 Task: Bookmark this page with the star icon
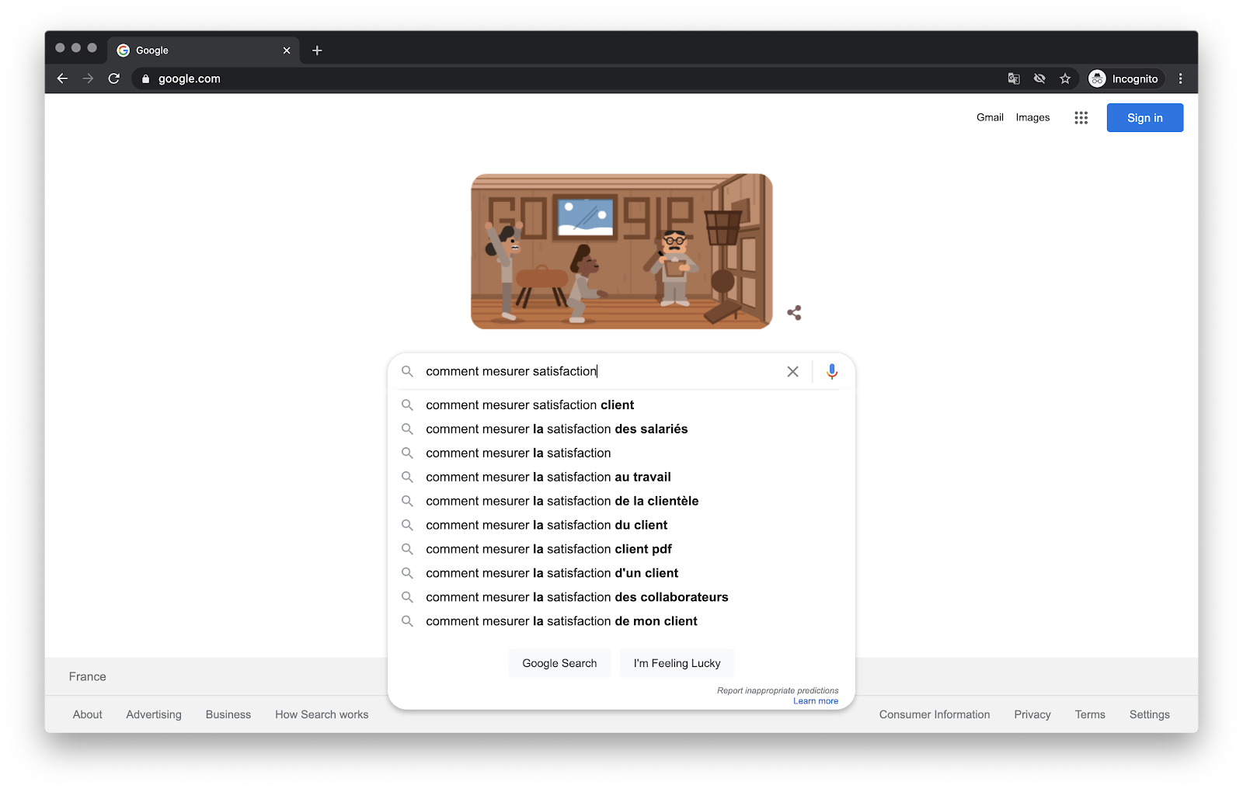click(1065, 78)
